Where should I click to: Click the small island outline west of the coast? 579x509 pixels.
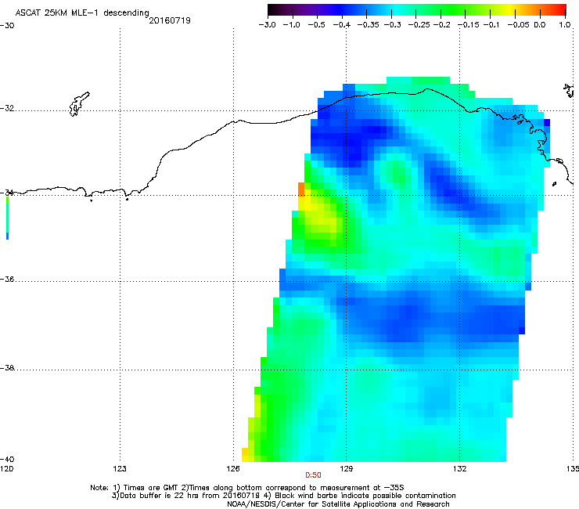(79, 104)
